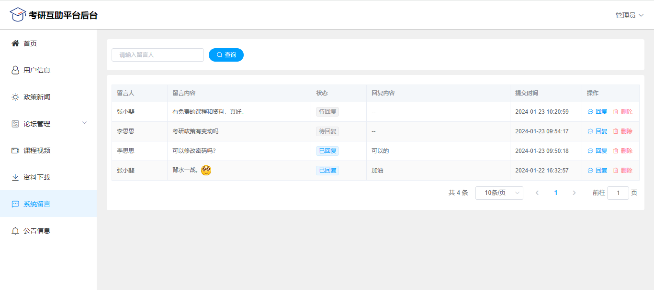This screenshot has width=654, height=290.
Task: Click the 前往 page number input box
Action: pyautogui.click(x=618, y=193)
